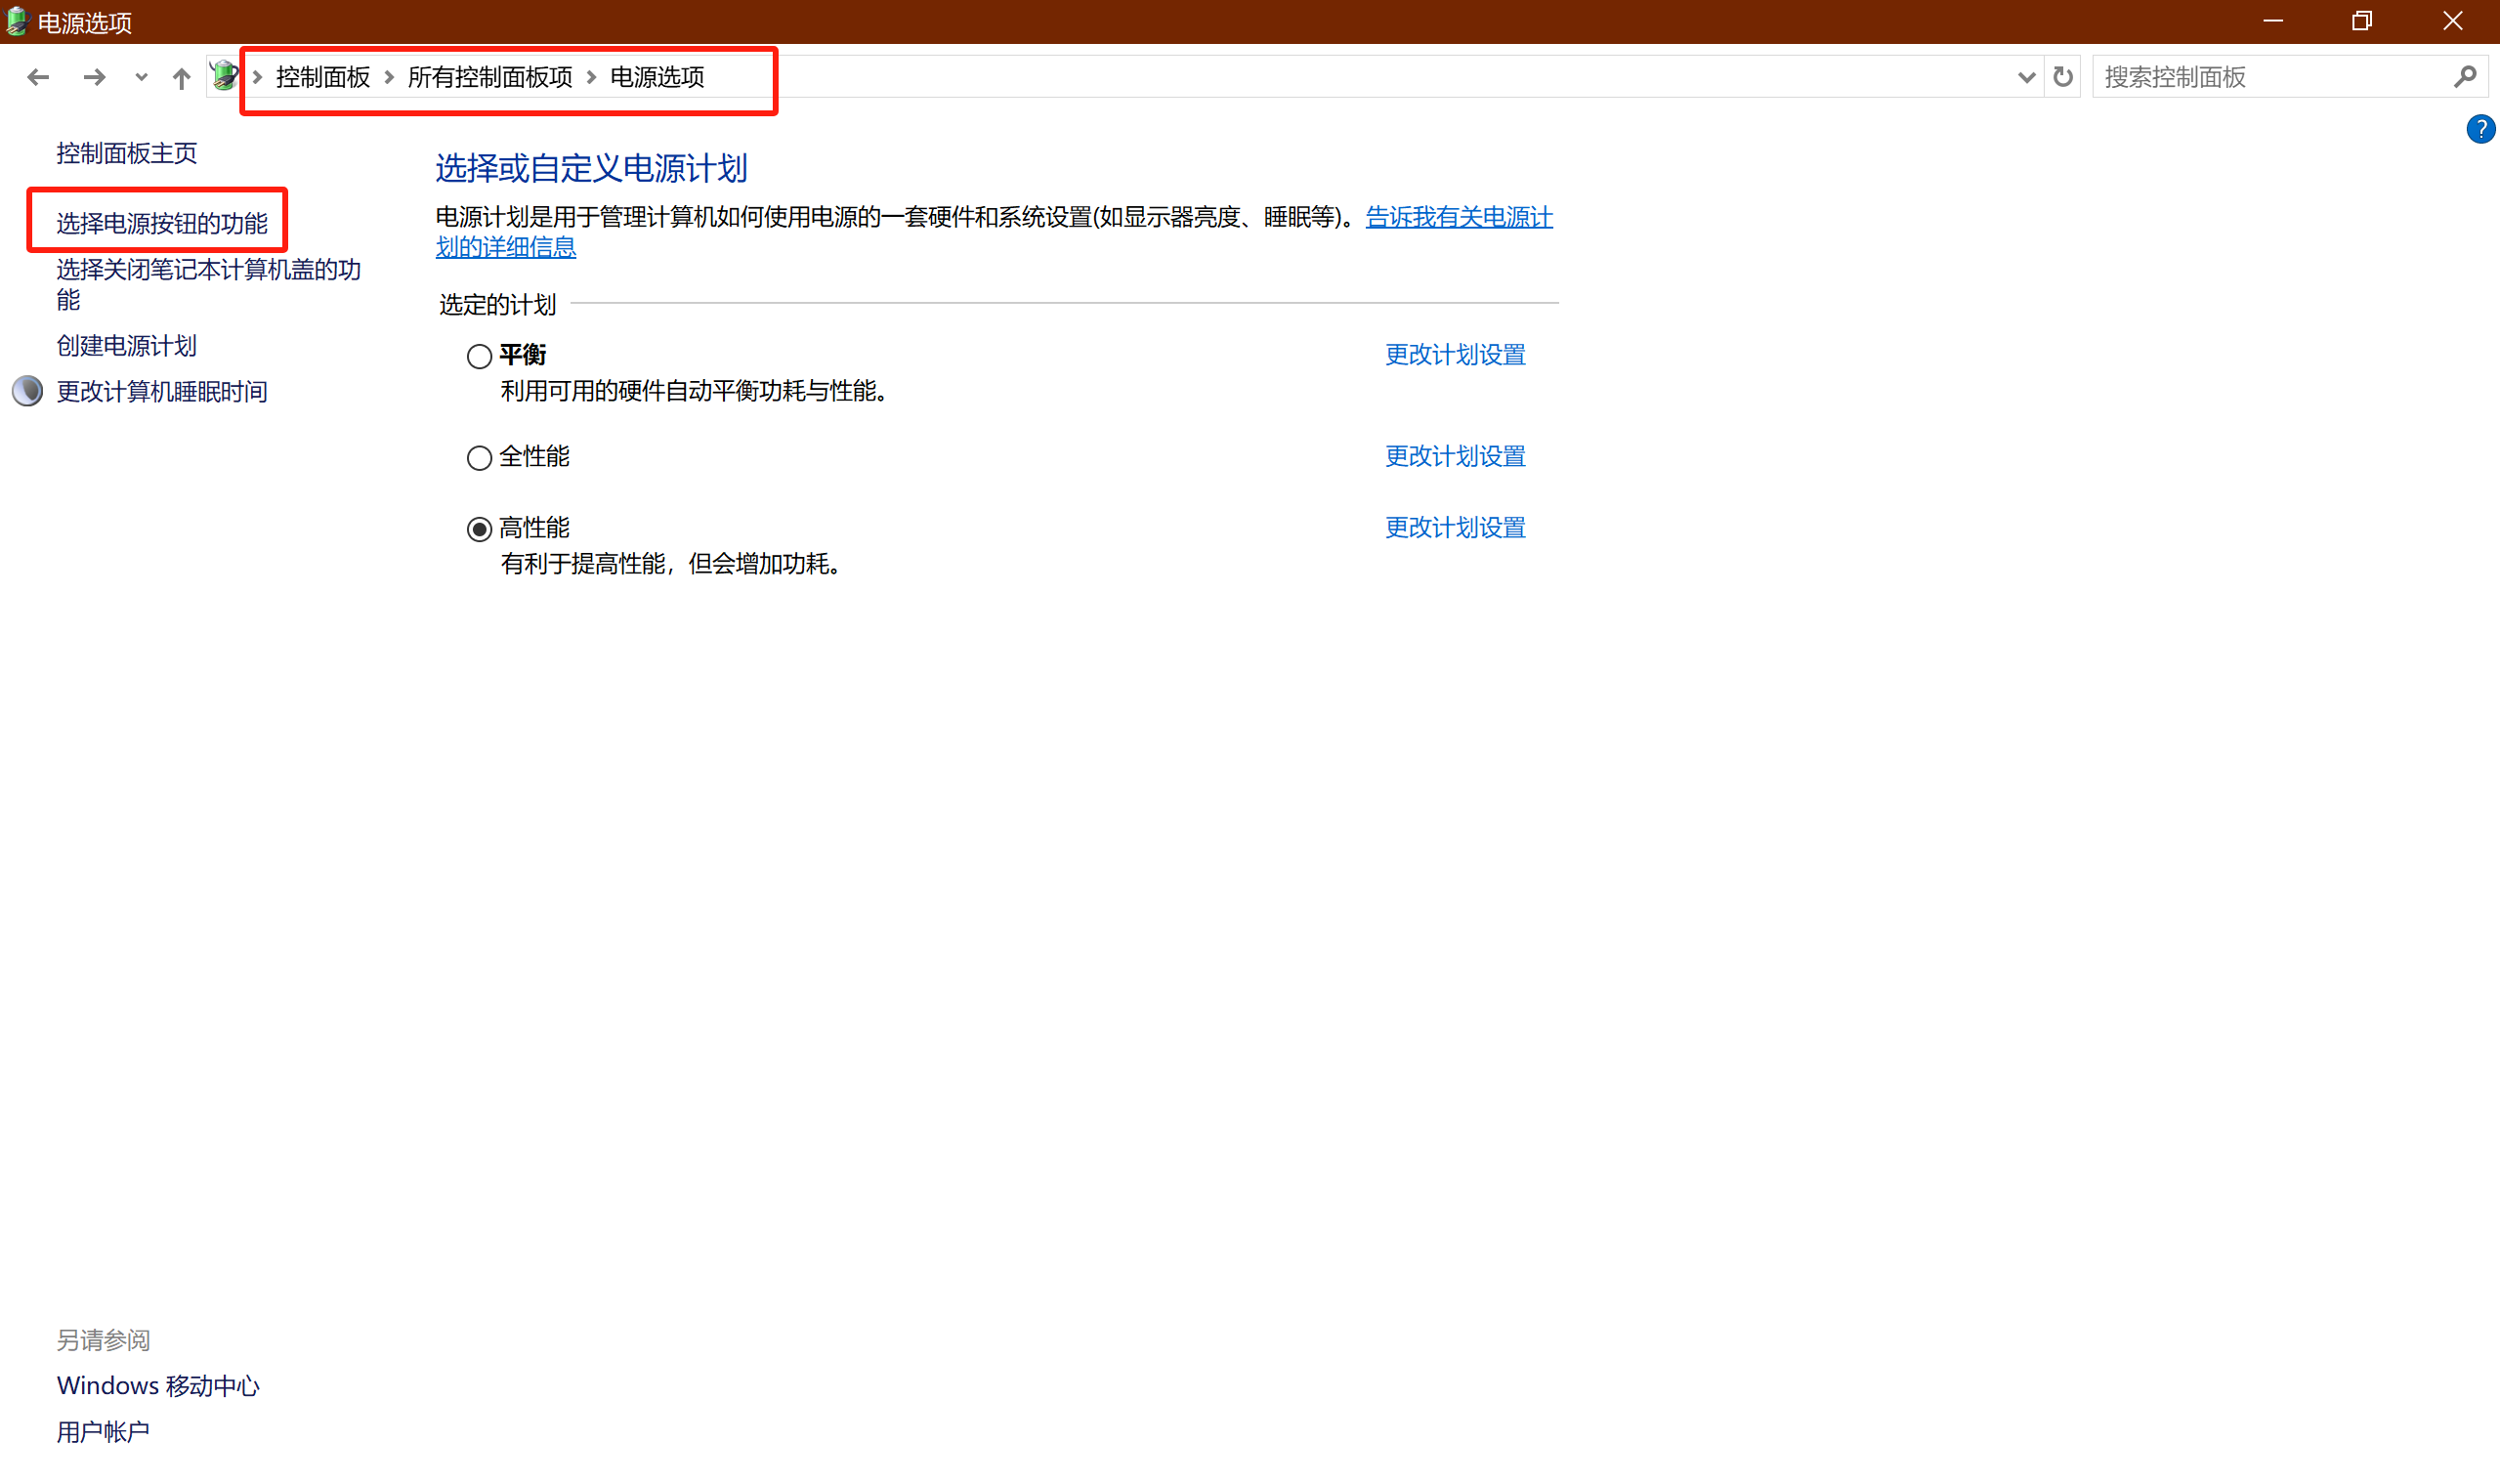This screenshot has height=1484, width=2500.
Task: Open 选择电源按钮的功能 link
Action: click(x=162, y=223)
